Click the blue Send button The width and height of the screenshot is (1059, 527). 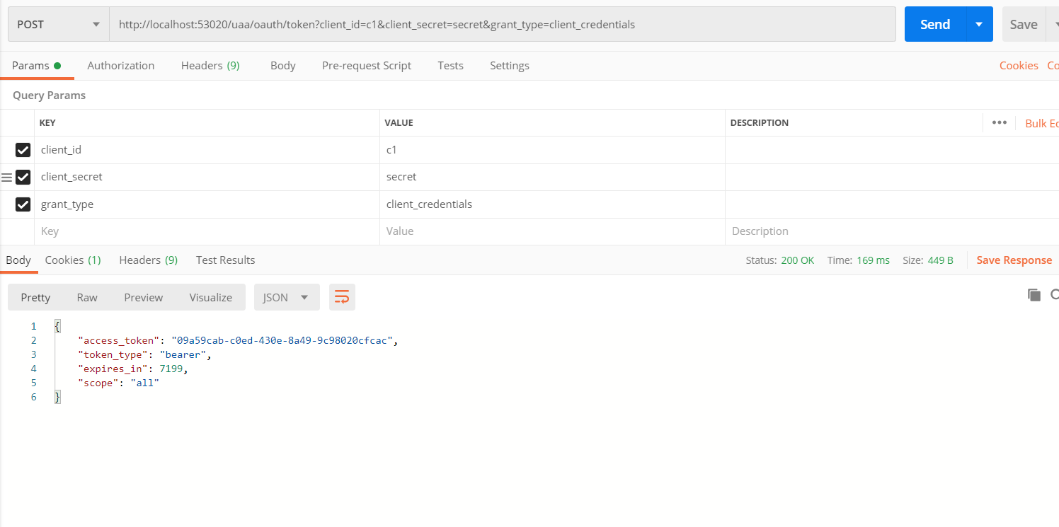click(934, 25)
